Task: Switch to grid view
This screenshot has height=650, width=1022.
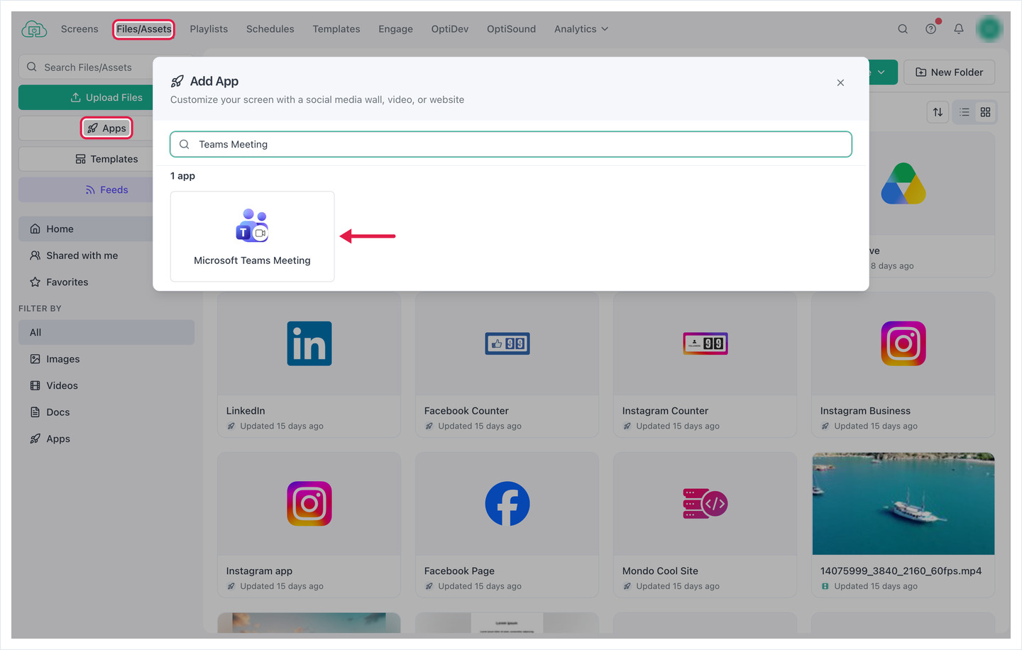Action: 985,112
